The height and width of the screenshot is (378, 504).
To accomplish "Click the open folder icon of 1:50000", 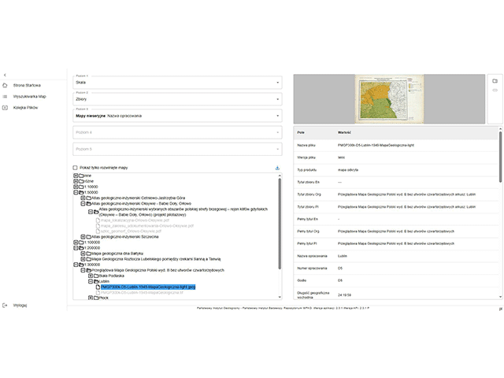I will point(81,192).
